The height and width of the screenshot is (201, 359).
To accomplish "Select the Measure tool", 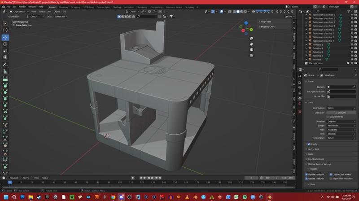I will (5, 71).
